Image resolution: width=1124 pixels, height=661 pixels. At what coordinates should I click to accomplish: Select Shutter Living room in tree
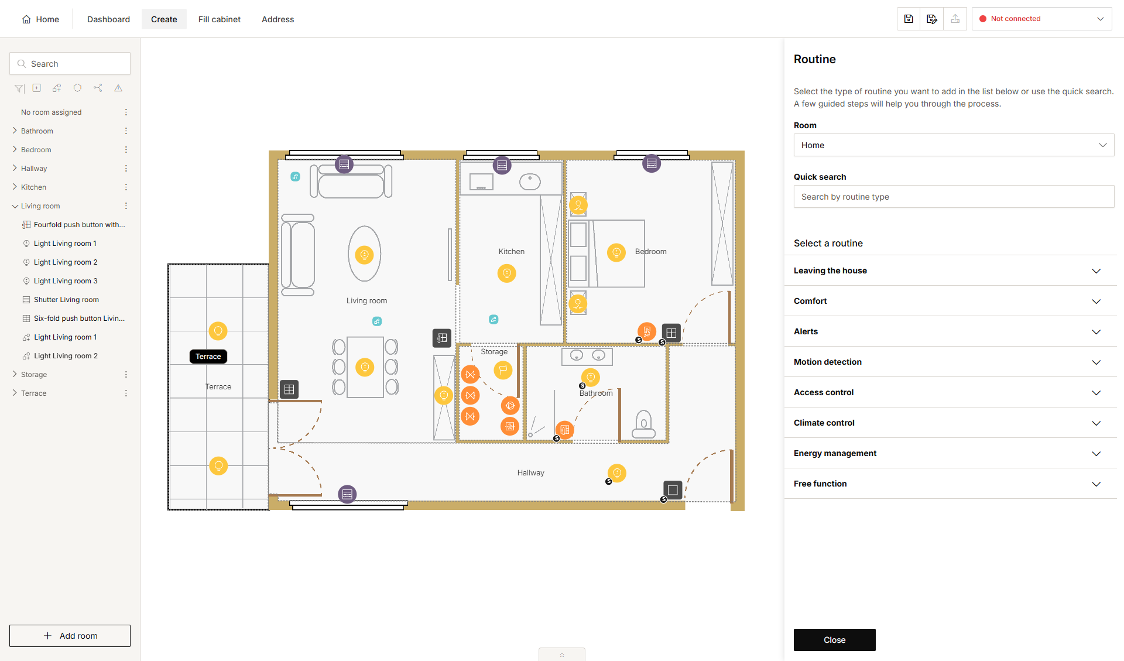[x=66, y=300]
